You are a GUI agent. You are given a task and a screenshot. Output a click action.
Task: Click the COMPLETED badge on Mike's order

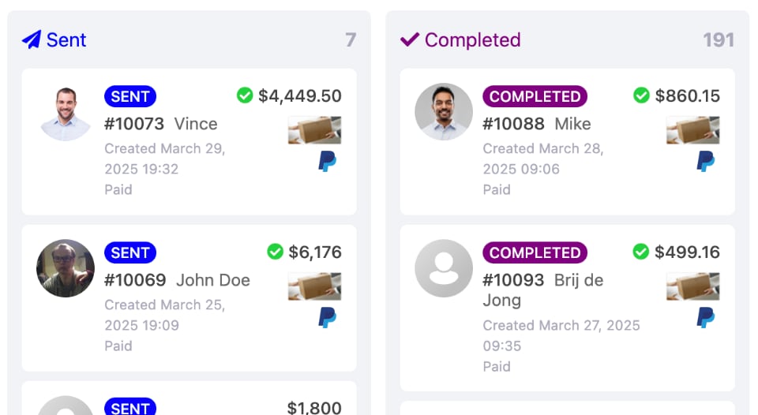(x=535, y=96)
